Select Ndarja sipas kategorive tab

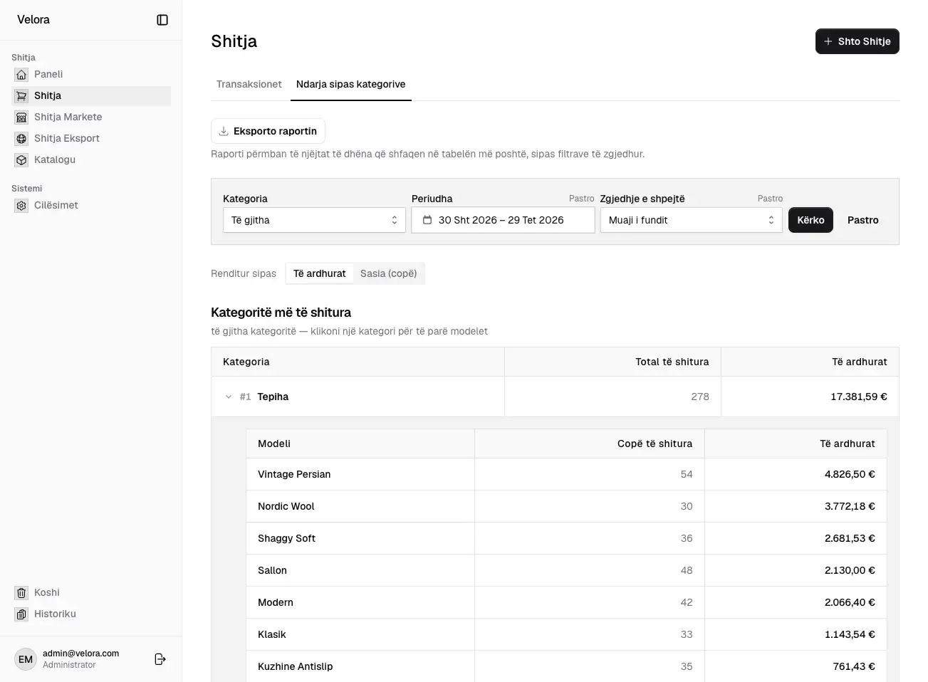point(351,84)
